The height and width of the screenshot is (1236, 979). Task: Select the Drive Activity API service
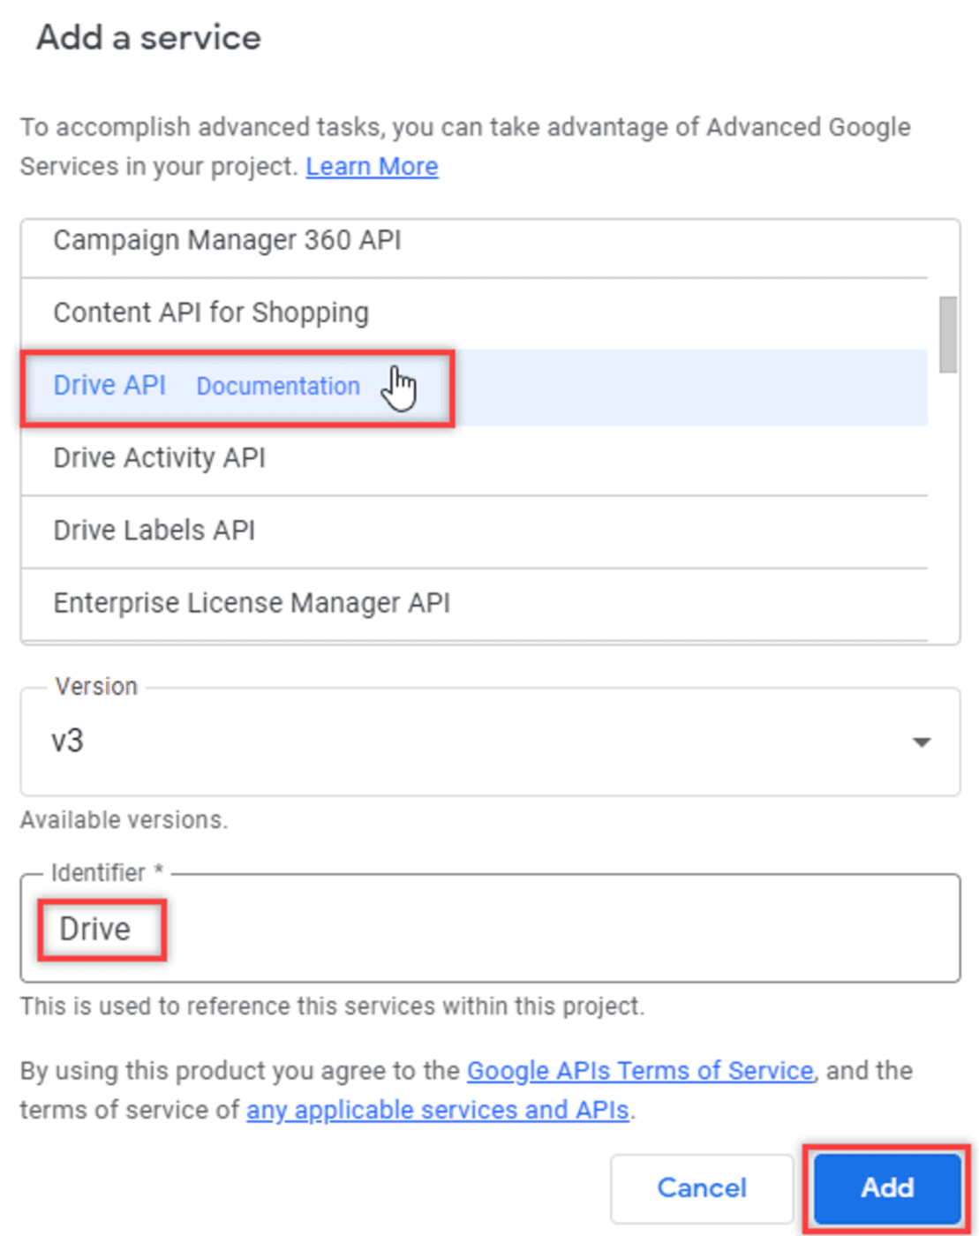pyautogui.click(x=159, y=457)
